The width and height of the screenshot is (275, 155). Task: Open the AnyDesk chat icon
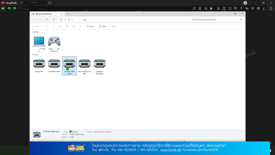coord(236,9)
